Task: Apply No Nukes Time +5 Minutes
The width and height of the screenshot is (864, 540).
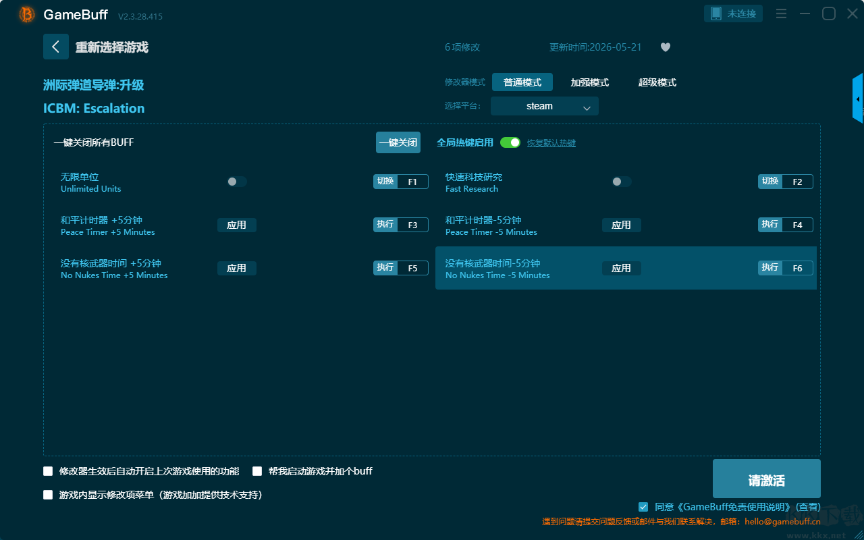Action: (x=237, y=268)
